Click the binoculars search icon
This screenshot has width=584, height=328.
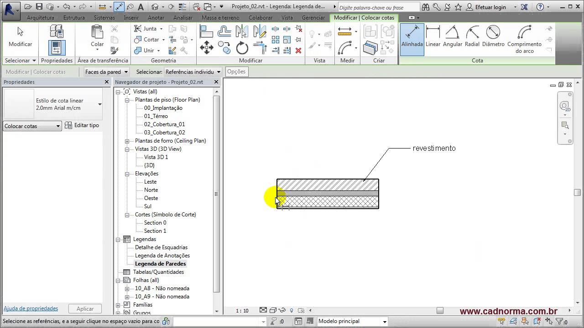[426, 7]
